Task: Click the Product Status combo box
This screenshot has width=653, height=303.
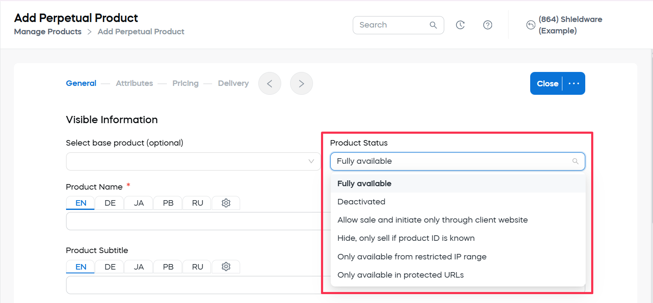Action: (458, 161)
